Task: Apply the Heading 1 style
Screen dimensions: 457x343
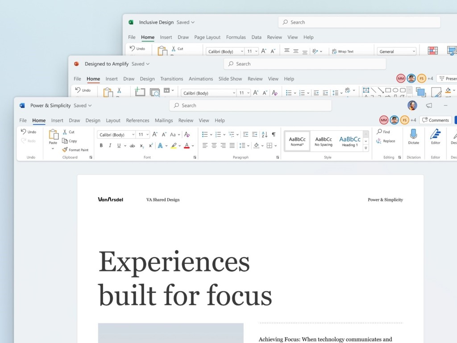Action: click(350, 141)
